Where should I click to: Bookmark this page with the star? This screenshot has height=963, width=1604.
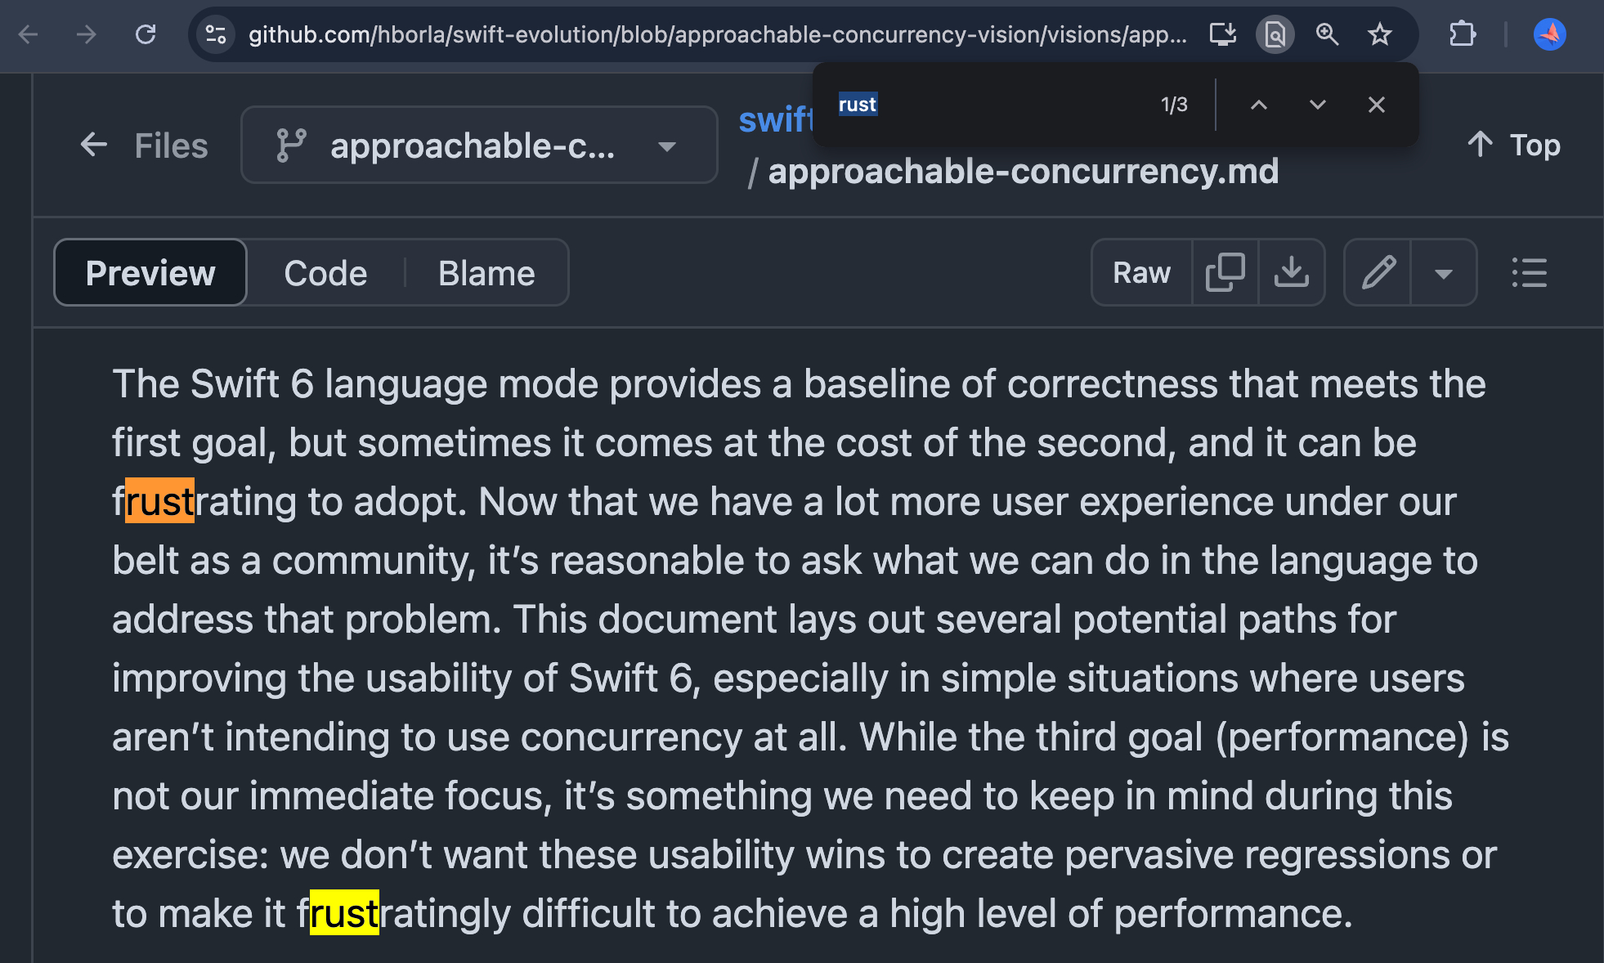1379,34
